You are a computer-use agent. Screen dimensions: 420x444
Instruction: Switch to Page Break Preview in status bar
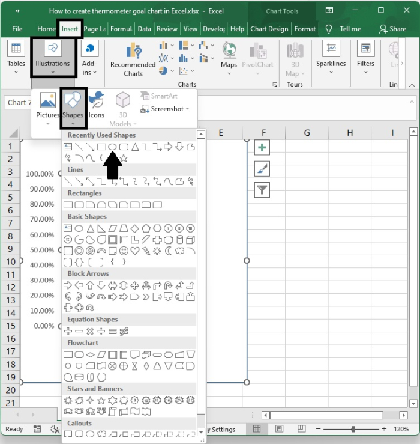301,429
